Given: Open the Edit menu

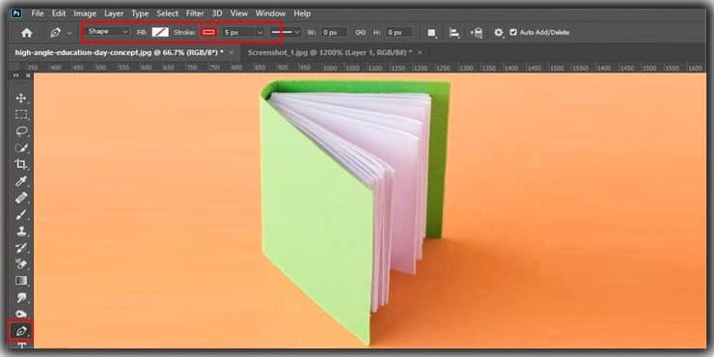Looking at the screenshot, I should tap(58, 14).
